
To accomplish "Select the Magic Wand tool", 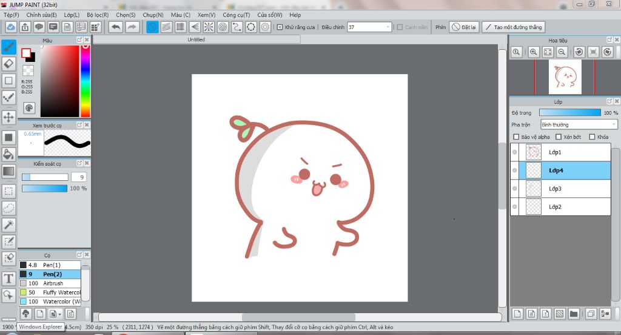I will click(x=8, y=225).
